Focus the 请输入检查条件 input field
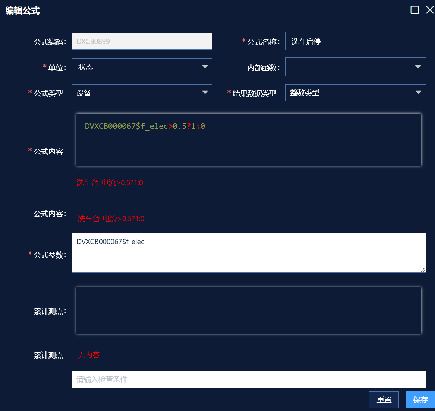Image resolution: width=435 pixels, height=411 pixels. click(x=249, y=379)
